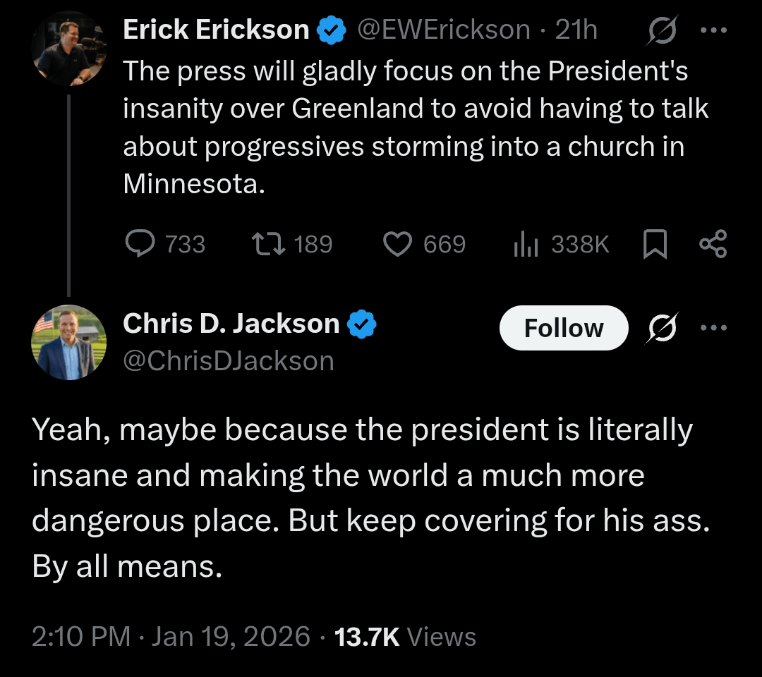Image resolution: width=762 pixels, height=677 pixels.
Task: Bookmark Erick Erickson's tweet
Action: (655, 244)
